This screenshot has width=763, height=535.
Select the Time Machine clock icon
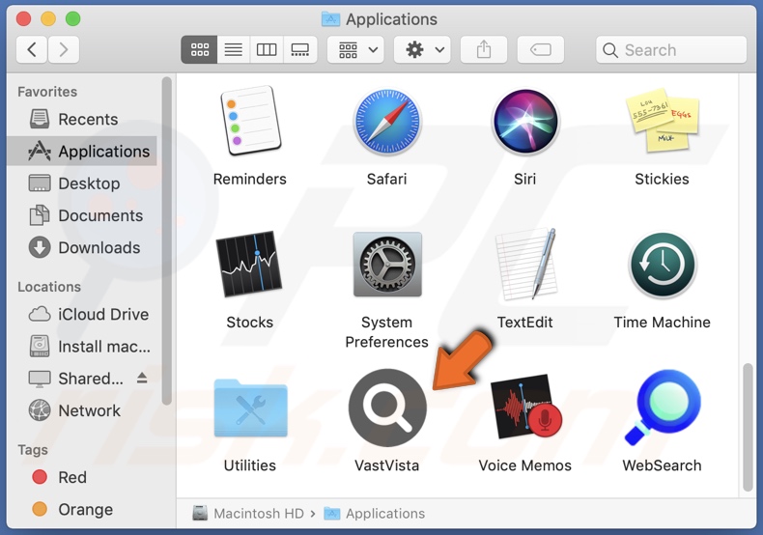[x=663, y=265]
